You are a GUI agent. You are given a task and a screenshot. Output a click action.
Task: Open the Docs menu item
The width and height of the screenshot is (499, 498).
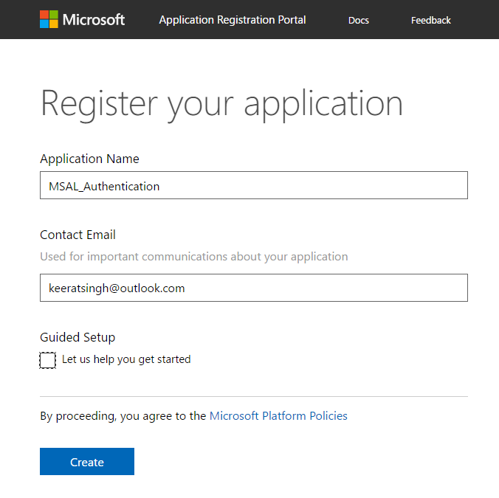coord(358,21)
